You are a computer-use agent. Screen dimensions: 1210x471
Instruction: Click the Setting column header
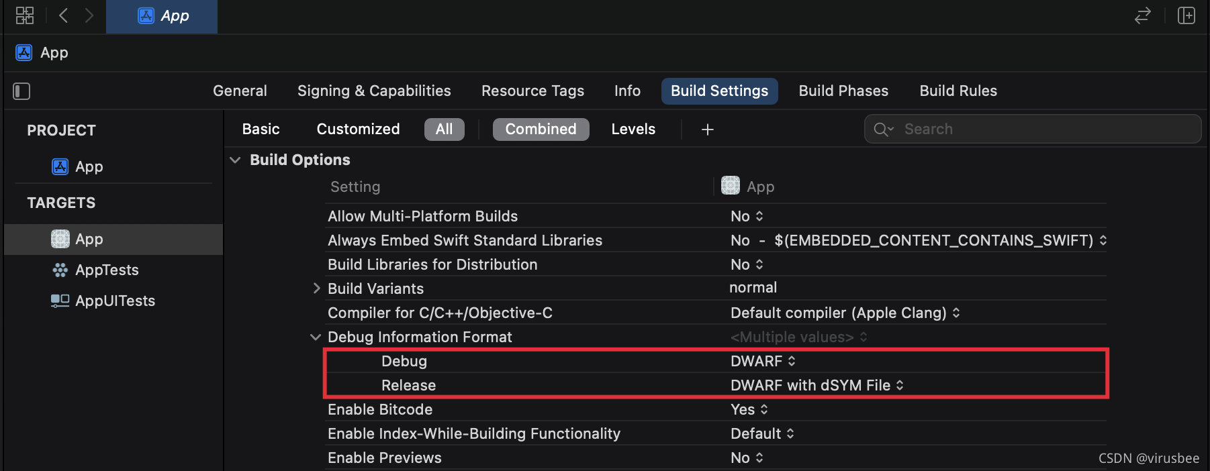pyautogui.click(x=355, y=187)
